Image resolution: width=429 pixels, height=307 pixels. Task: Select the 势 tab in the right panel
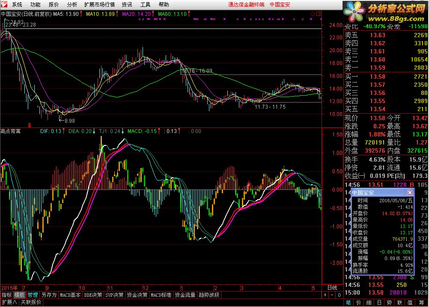[389, 302]
